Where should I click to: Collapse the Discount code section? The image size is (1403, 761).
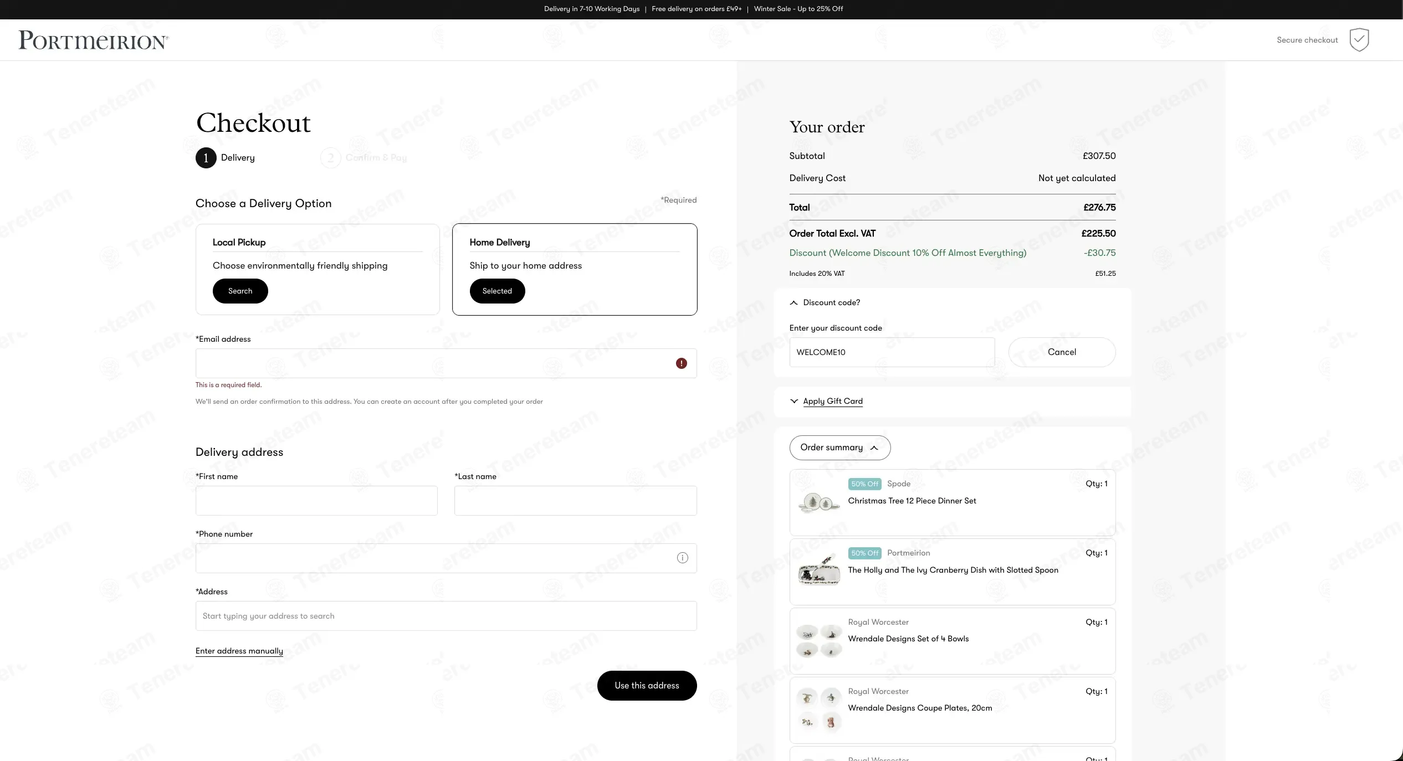pos(825,302)
